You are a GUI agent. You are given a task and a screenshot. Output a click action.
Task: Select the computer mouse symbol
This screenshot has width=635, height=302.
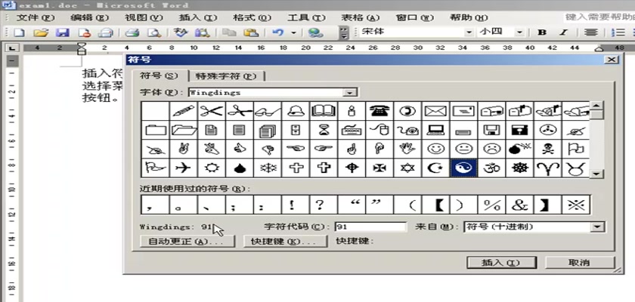point(379,130)
